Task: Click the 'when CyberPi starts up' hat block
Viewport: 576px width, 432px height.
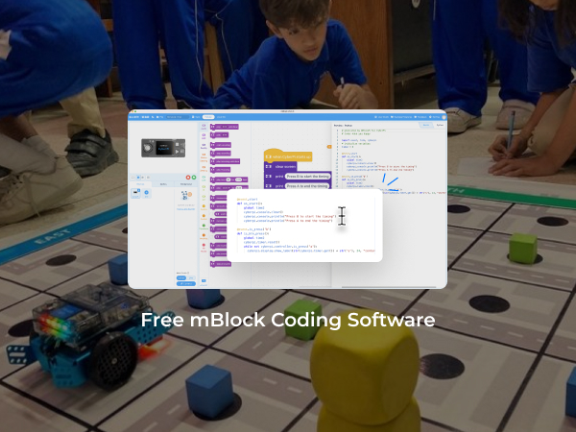Action: pos(288,156)
